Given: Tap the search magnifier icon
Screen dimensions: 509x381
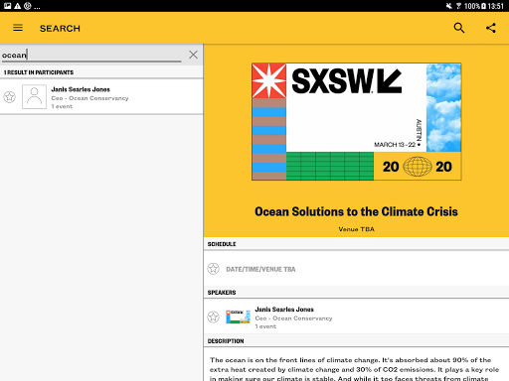Looking at the screenshot, I should (459, 28).
